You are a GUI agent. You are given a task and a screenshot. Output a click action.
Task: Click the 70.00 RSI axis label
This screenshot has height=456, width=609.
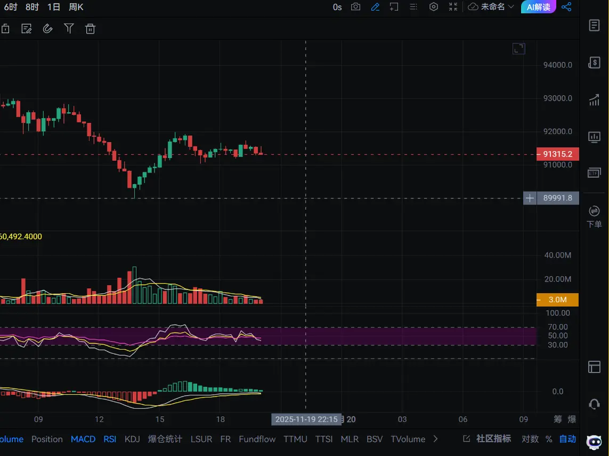click(558, 327)
